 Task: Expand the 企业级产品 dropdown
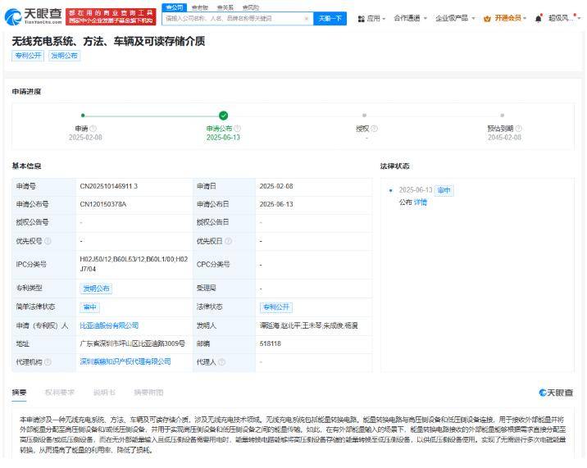pyautogui.click(x=455, y=18)
